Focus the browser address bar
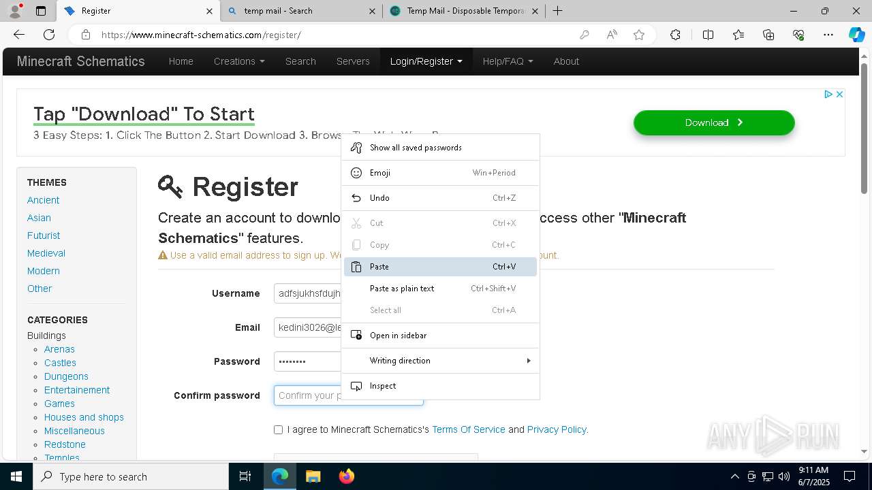 [334, 35]
